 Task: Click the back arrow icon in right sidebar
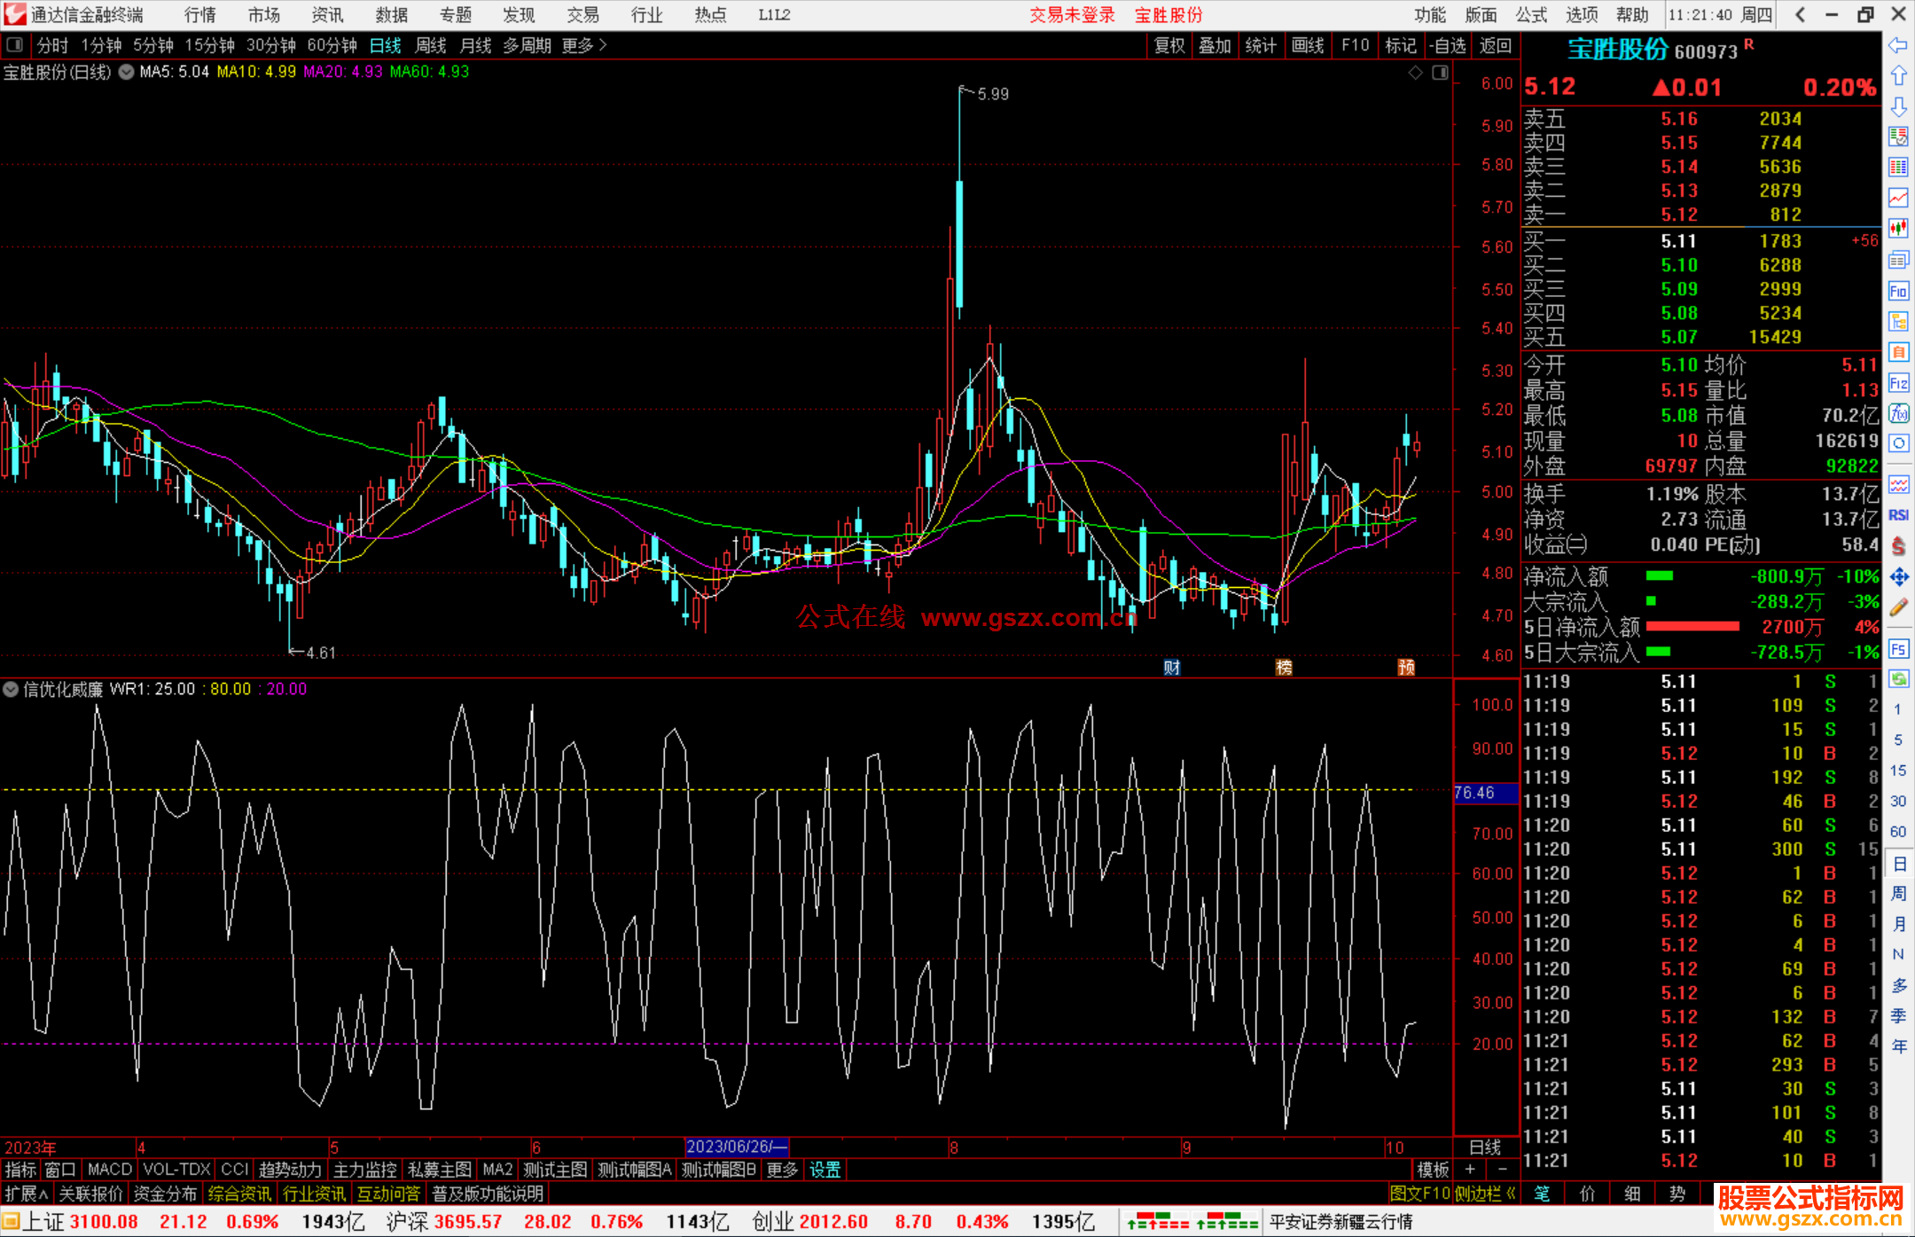coord(1898,45)
